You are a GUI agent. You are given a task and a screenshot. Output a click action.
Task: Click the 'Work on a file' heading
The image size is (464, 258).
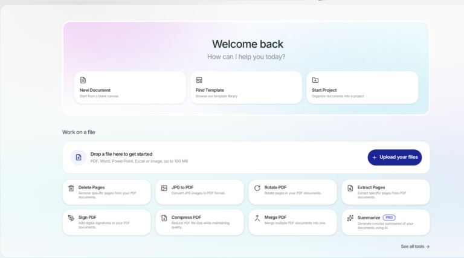[x=79, y=132]
